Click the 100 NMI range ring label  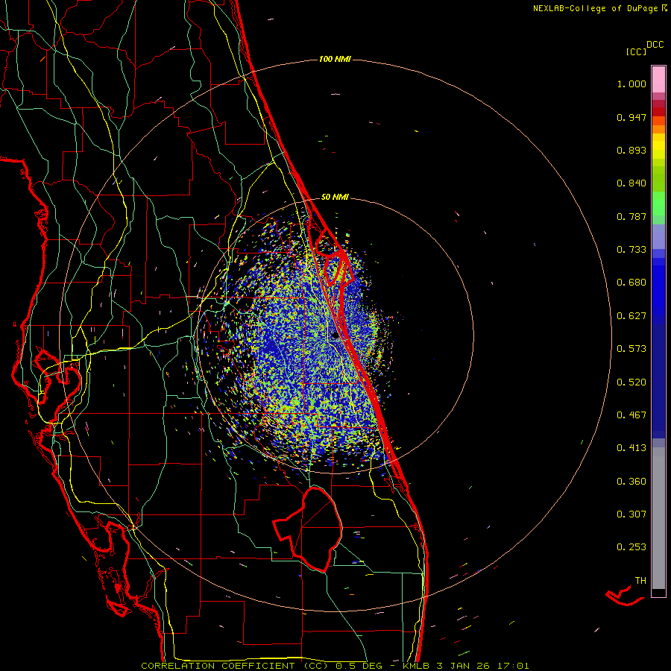point(335,59)
